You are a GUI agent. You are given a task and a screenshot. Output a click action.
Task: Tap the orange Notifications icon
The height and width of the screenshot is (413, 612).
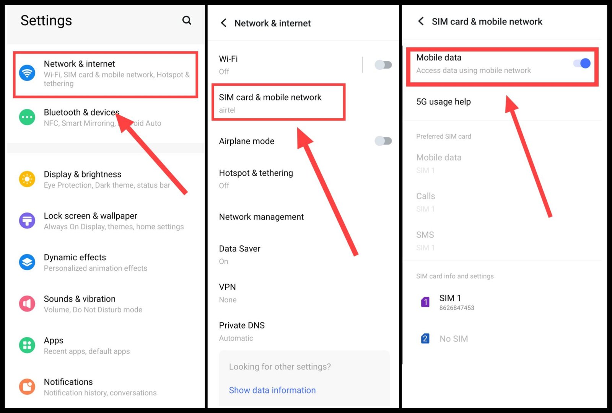[27, 387]
